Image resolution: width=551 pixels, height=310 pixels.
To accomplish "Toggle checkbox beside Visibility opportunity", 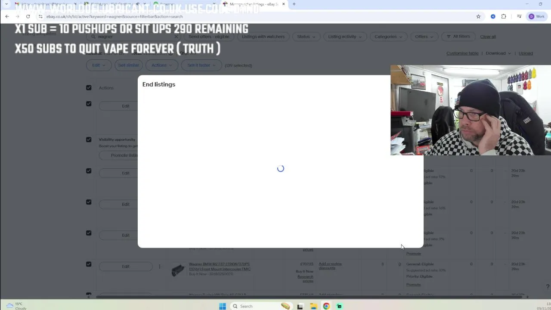I will 89,139.
